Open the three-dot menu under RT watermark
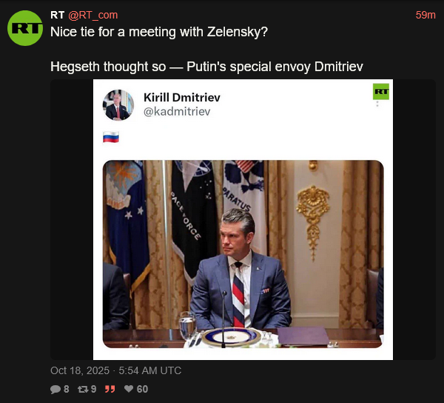The image size is (444, 403). pos(377,104)
